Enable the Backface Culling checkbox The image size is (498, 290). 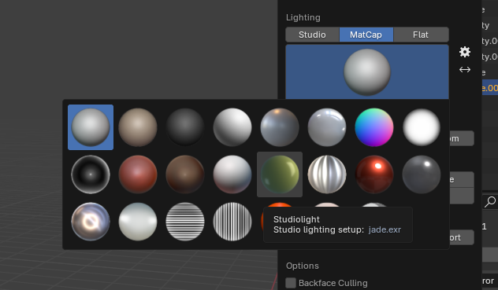291,283
